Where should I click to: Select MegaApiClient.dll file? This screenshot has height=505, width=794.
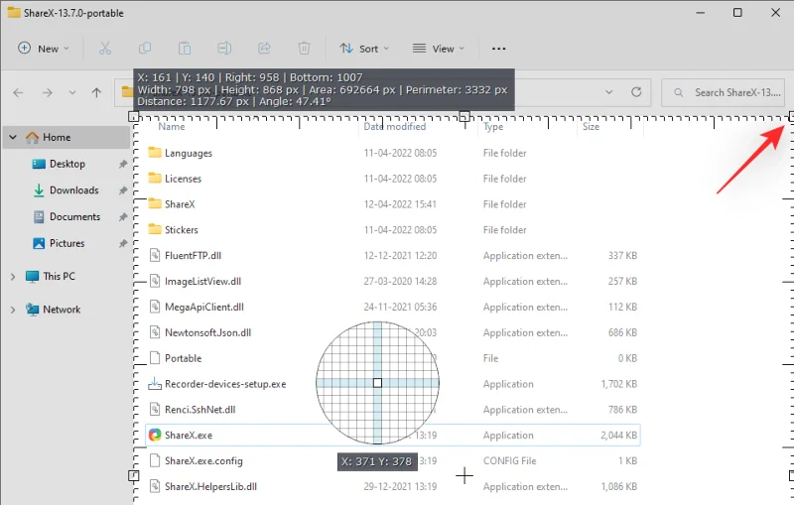204,308
